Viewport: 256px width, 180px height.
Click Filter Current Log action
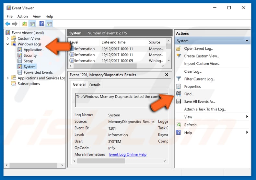click(x=199, y=79)
